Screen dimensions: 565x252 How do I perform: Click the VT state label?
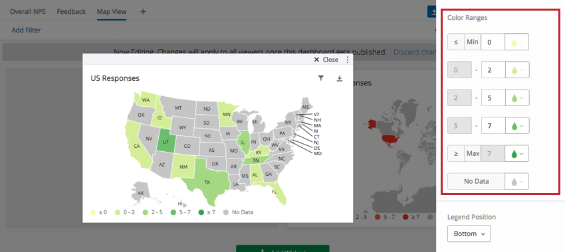[x=317, y=114]
